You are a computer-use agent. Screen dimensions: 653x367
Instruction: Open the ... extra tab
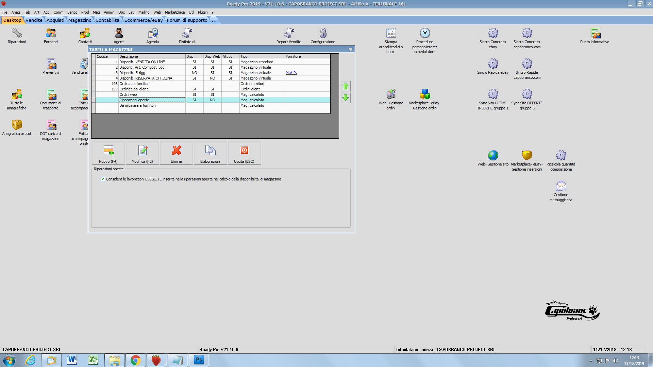pos(214,20)
